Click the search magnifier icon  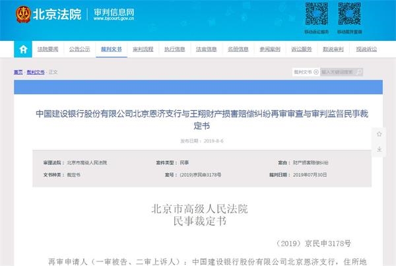click(359, 72)
